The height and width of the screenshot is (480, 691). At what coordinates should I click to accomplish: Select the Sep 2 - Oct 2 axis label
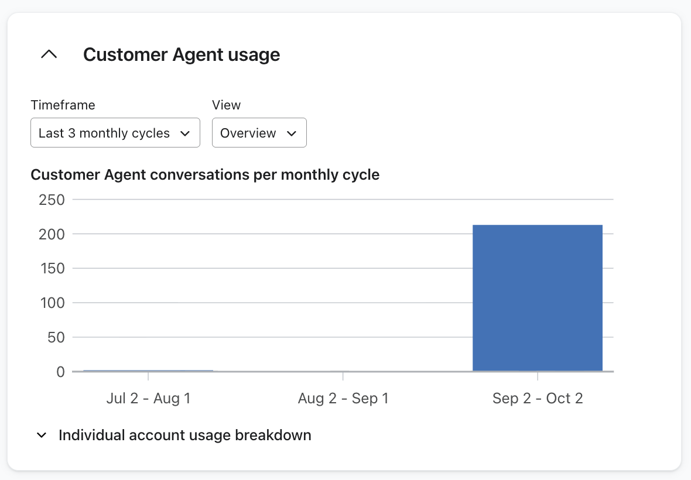coord(538,399)
